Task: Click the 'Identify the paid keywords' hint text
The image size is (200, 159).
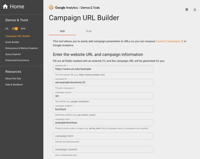Action: (x=67, y=142)
